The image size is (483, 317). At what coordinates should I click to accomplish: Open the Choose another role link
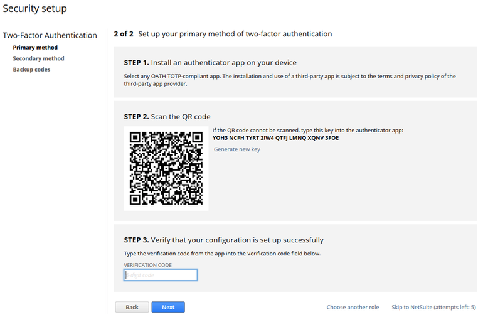pos(353,307)
